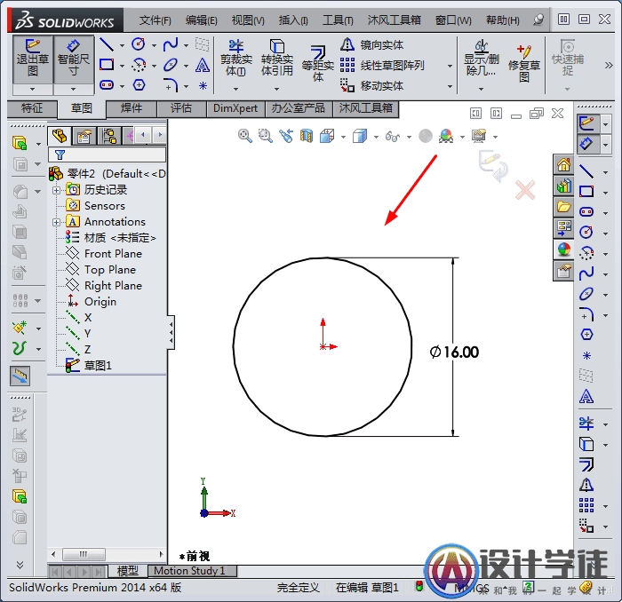This screenshot has width=622, height=602.
Task: Open the dropdown arrow beside Line tool
Action: tap(122, 45)
